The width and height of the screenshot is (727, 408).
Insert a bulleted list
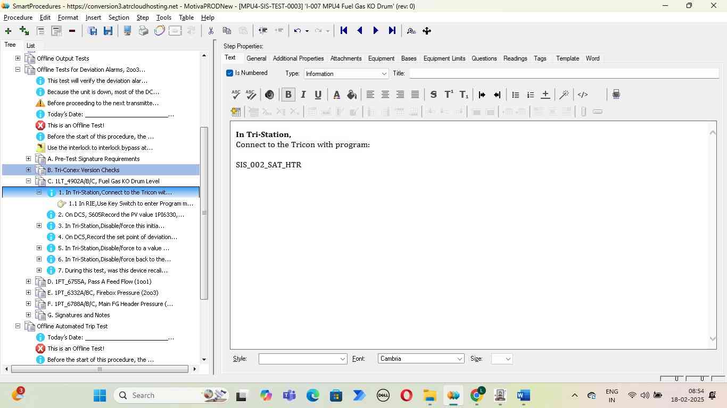coord(515,95)
